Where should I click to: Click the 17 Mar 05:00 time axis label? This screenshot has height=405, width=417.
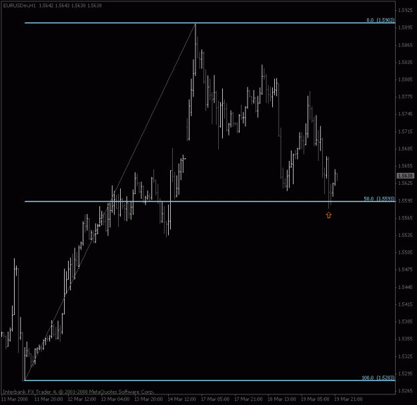(x=215, y=399)
